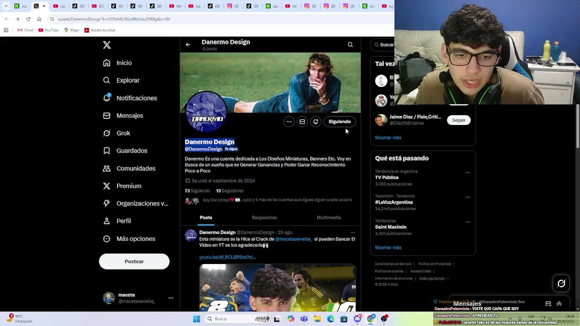Open Mensajes in the left sidebar
Screen dimensions: 580x326
[x=123, y=115]
